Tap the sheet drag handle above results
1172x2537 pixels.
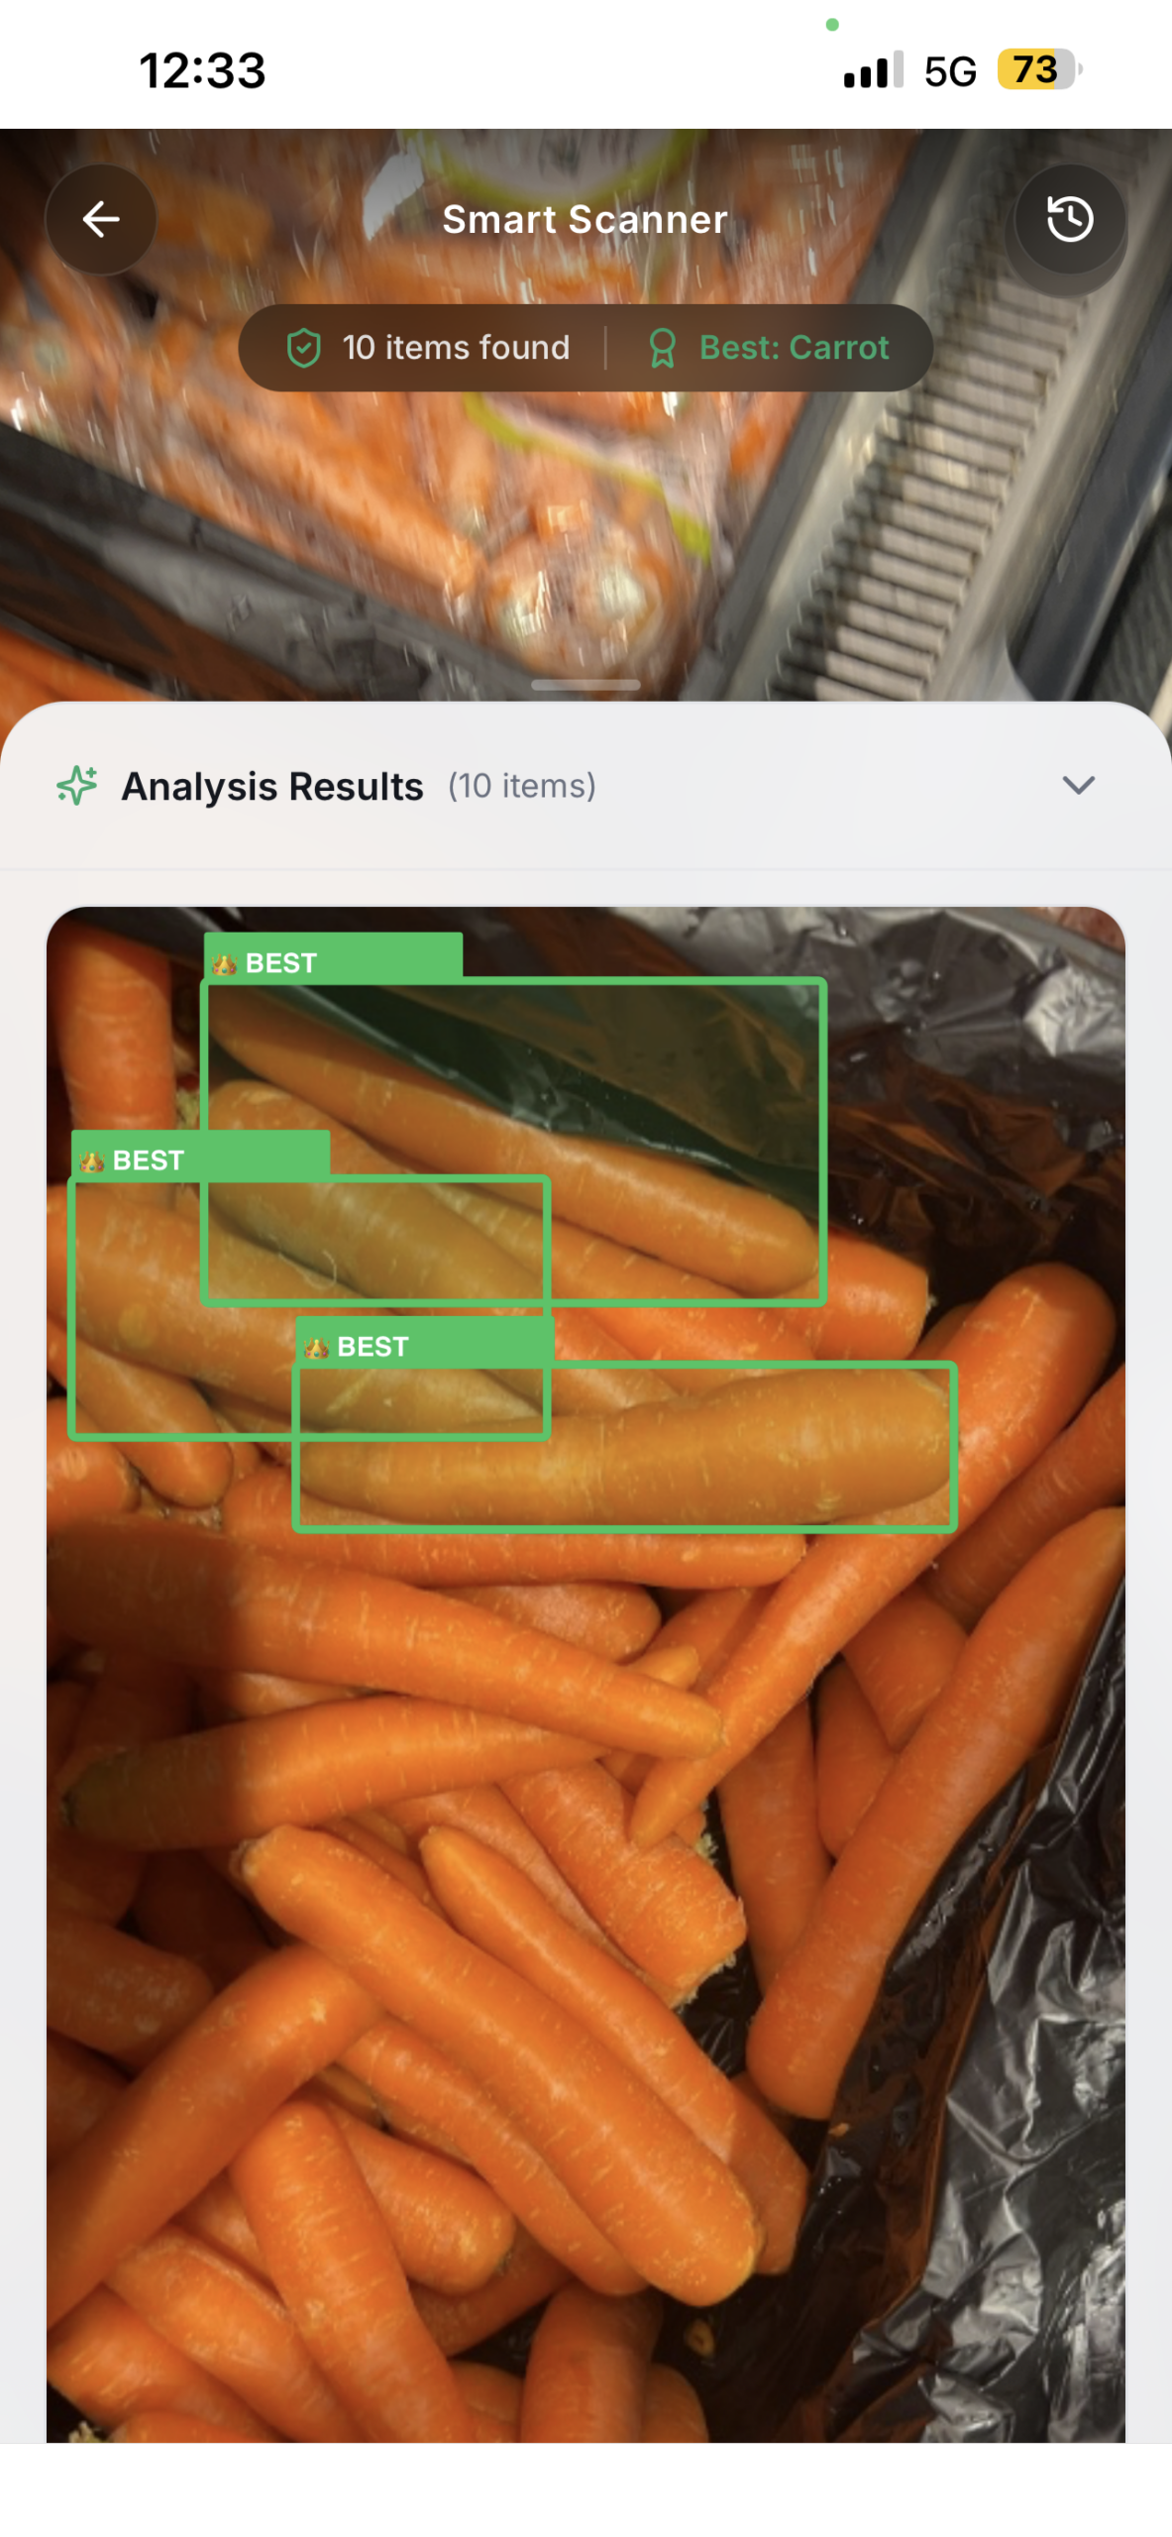pos(586,685)
